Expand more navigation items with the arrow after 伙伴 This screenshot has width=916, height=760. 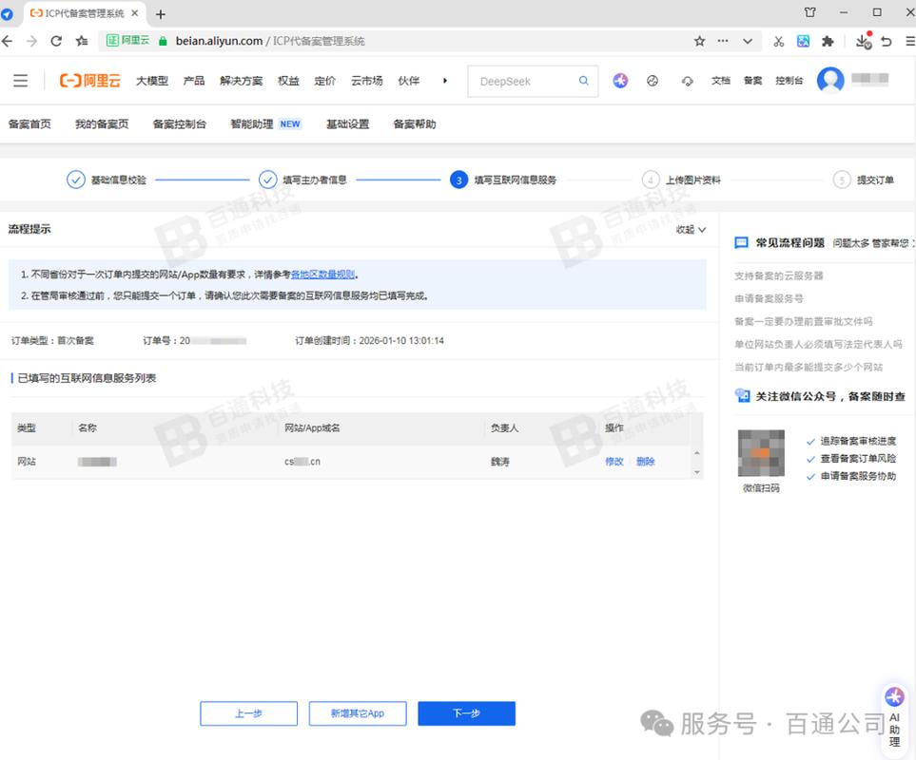(x=444, y=81)
